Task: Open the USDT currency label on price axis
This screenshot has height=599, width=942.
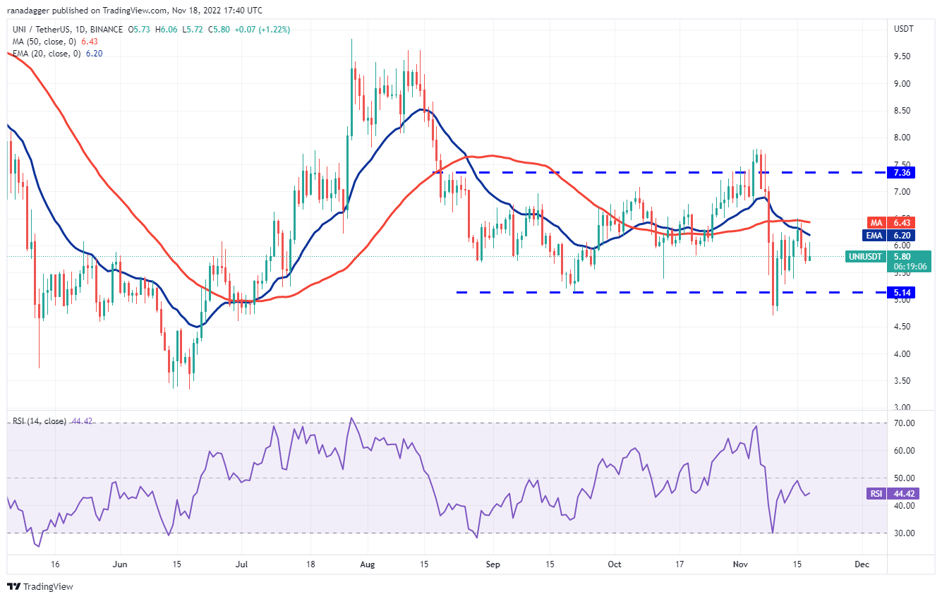Action: [903, 29]
